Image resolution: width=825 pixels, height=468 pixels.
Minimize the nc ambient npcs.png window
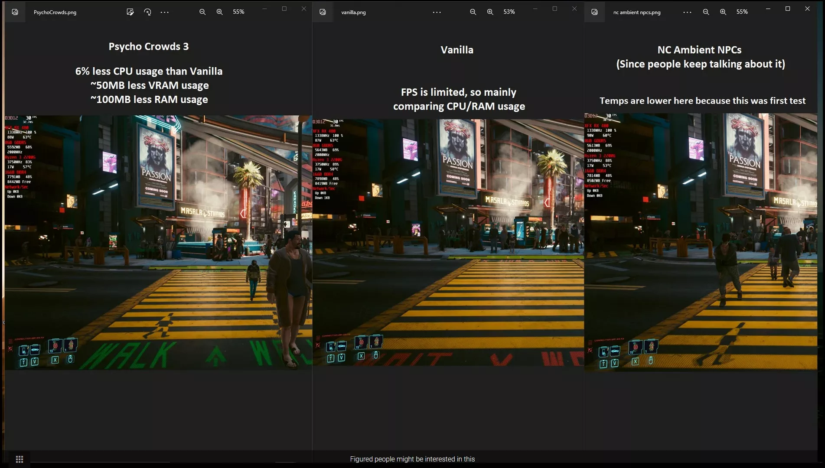tap(768, 9)
